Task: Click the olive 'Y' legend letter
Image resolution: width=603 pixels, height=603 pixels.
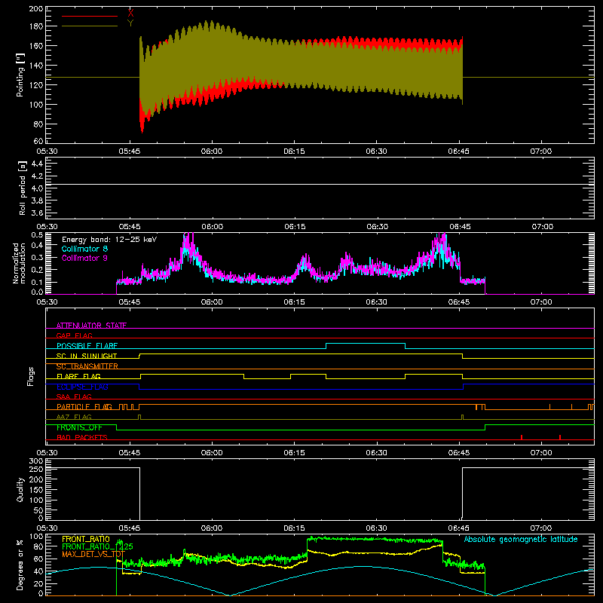Action: click(x=130, y=23)
